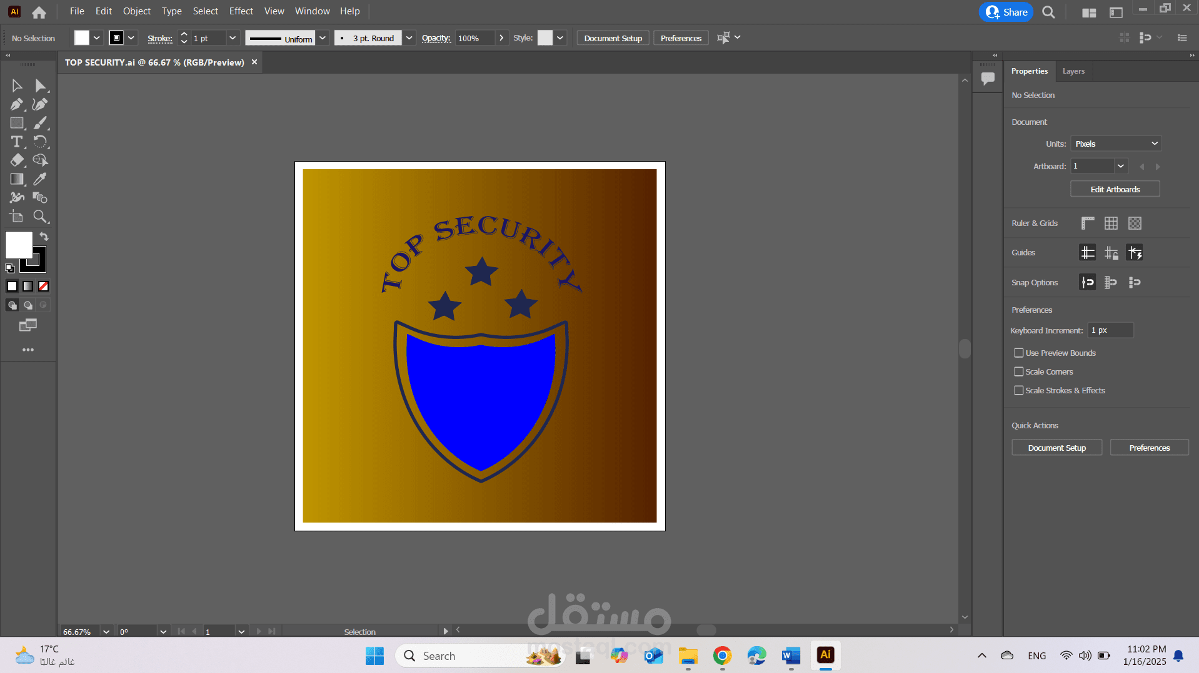Enable Scale Strokes & Effects checkbox
The image size is (1199, 673).
[1018, 390]
